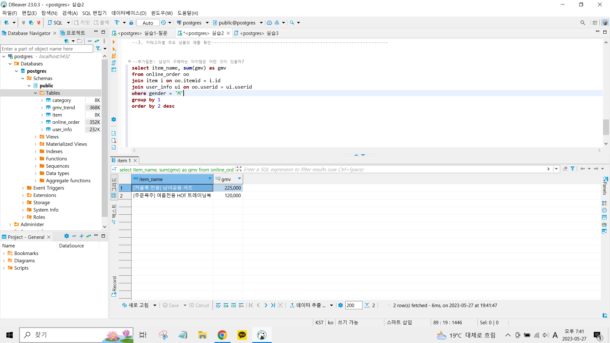Toggle Link with editor in Database Navigator
This screenshot has width=610, height=343.
click(97, 41)
